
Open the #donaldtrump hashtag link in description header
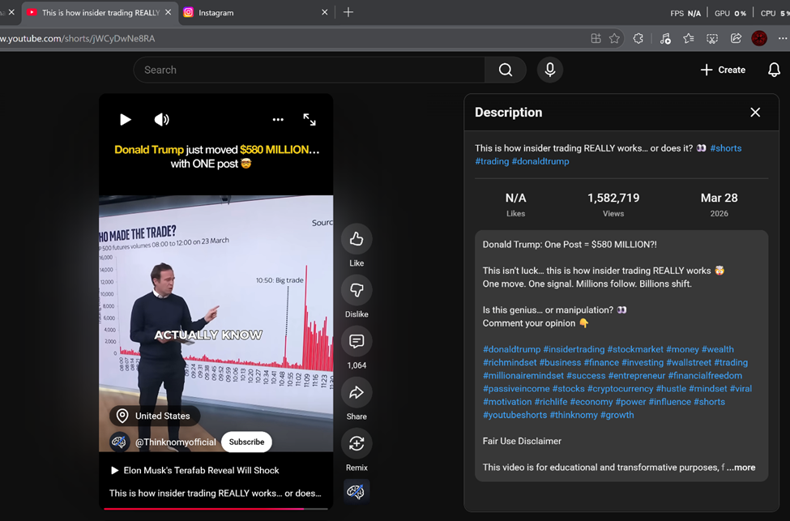[540, 161]
